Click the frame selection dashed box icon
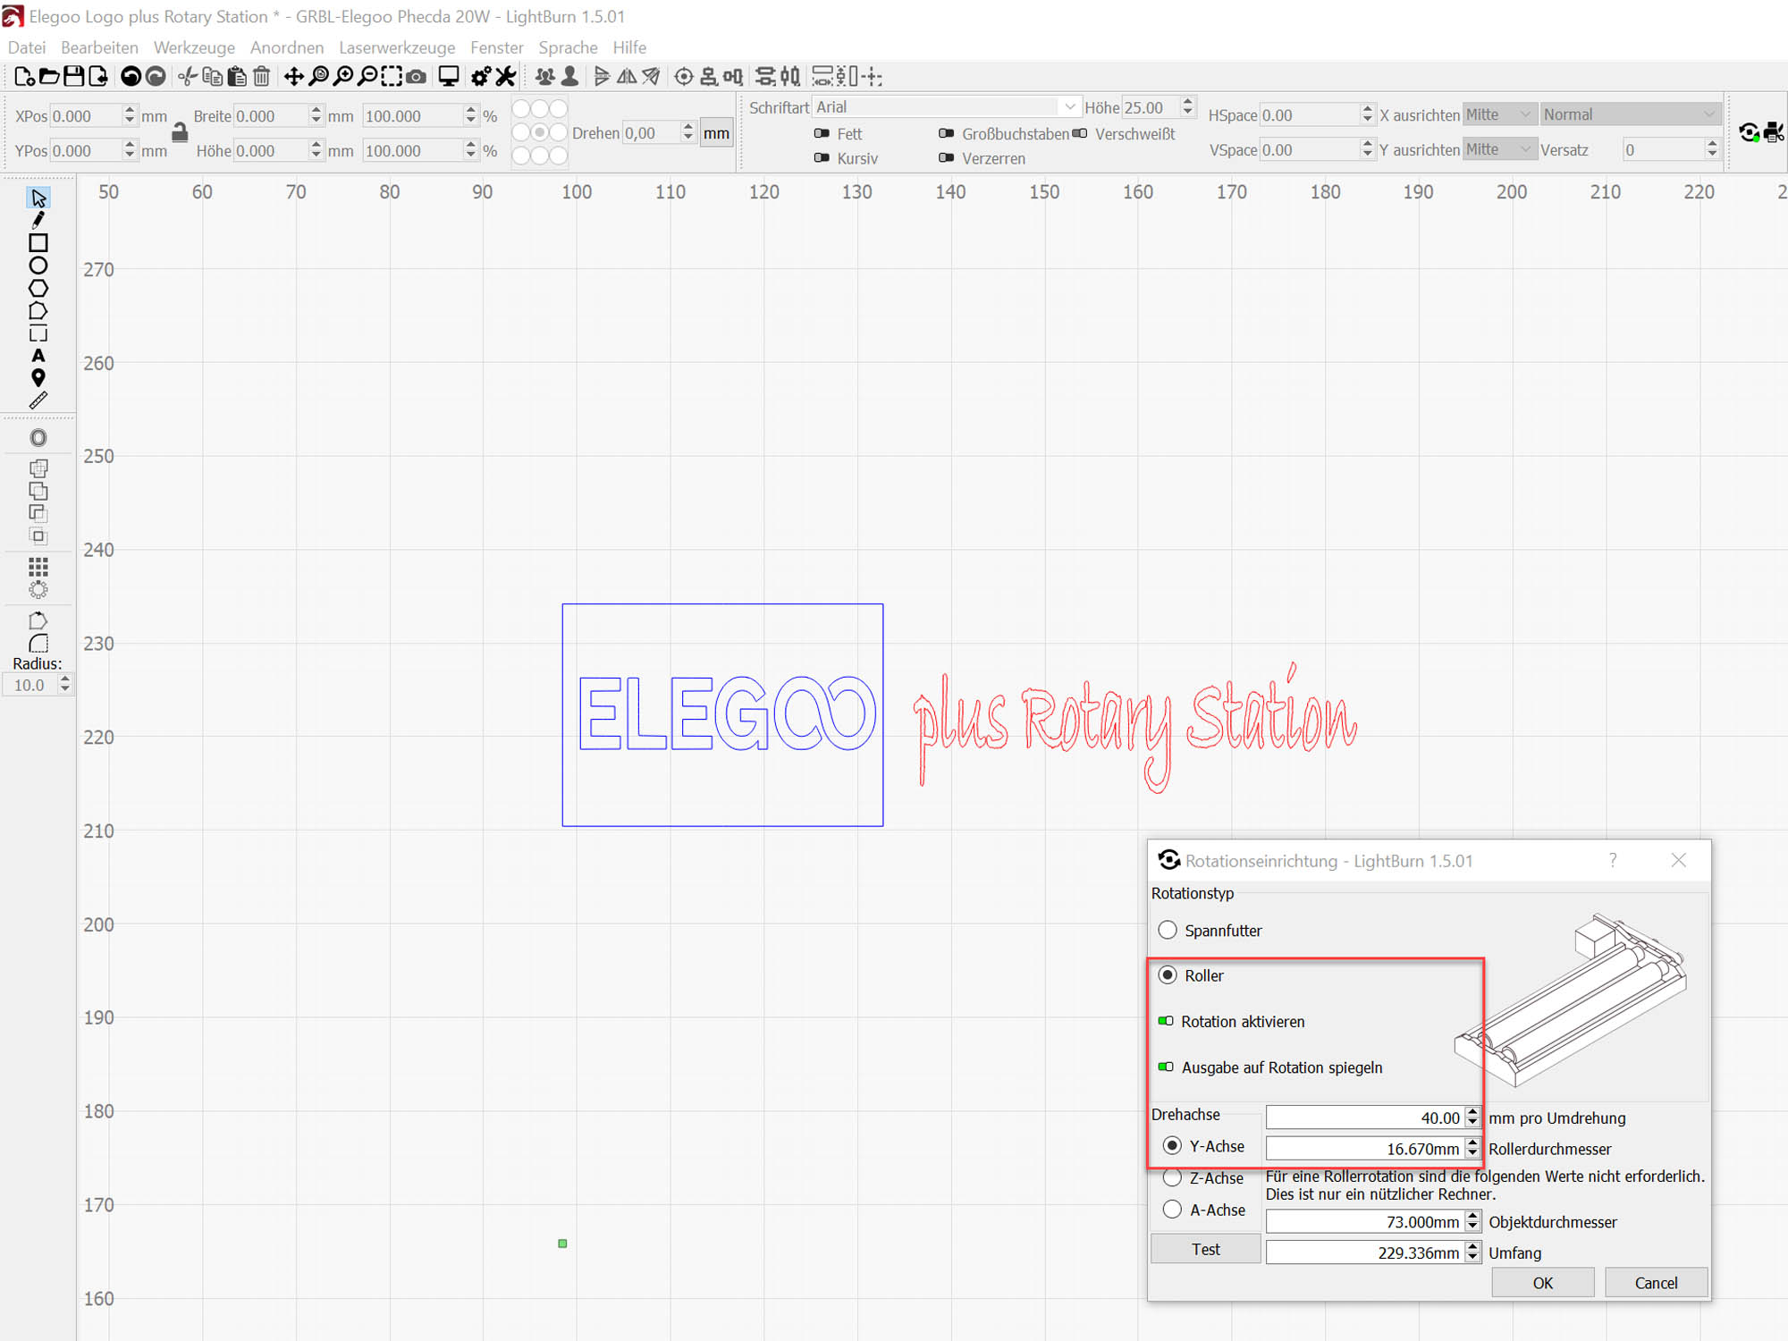This screenshot has height=1341, width=1788. [x=392, y=77]
